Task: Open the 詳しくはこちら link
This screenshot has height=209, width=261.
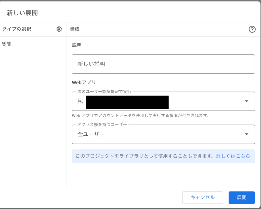Action: 233,156
